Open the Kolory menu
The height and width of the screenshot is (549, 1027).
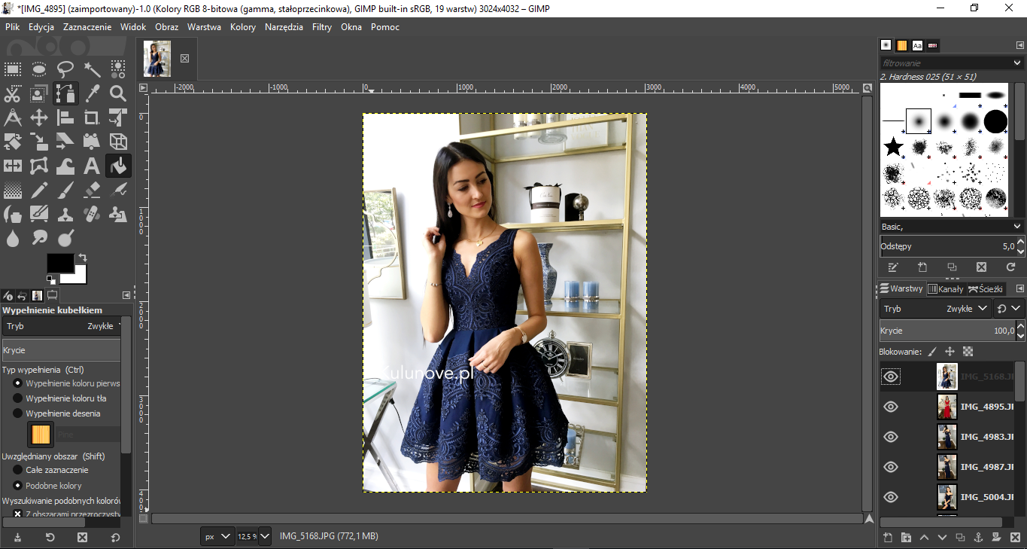243,27
